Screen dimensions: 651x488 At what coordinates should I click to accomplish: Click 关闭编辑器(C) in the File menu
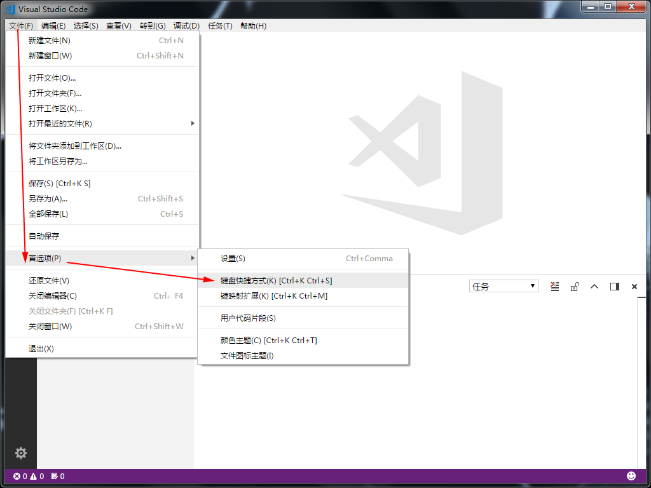click(102, 296)
